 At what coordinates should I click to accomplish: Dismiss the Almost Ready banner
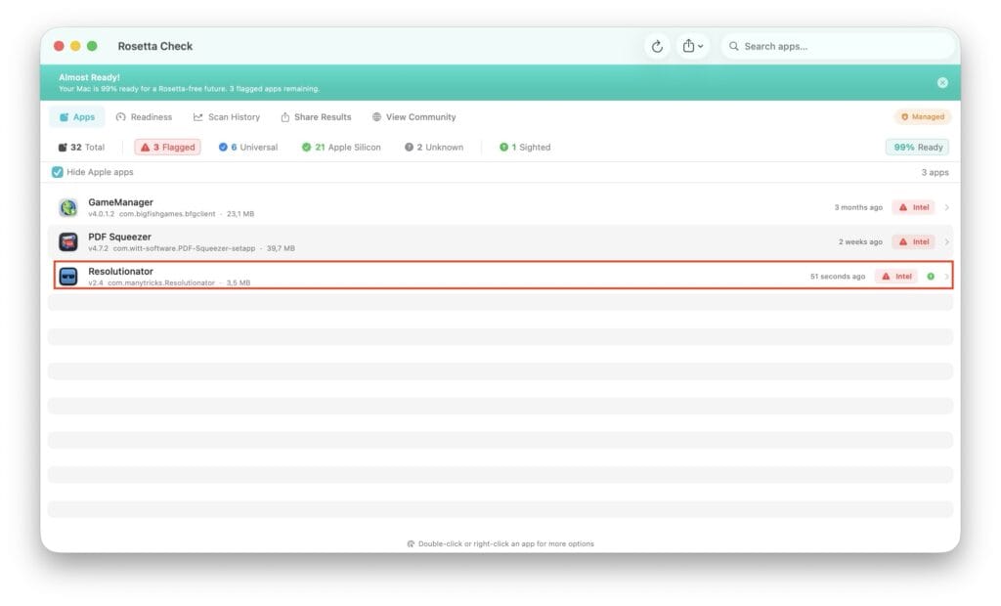[x=942, y=82]
